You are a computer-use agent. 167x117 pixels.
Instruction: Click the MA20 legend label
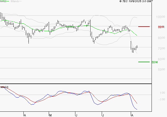click(3, 2)
